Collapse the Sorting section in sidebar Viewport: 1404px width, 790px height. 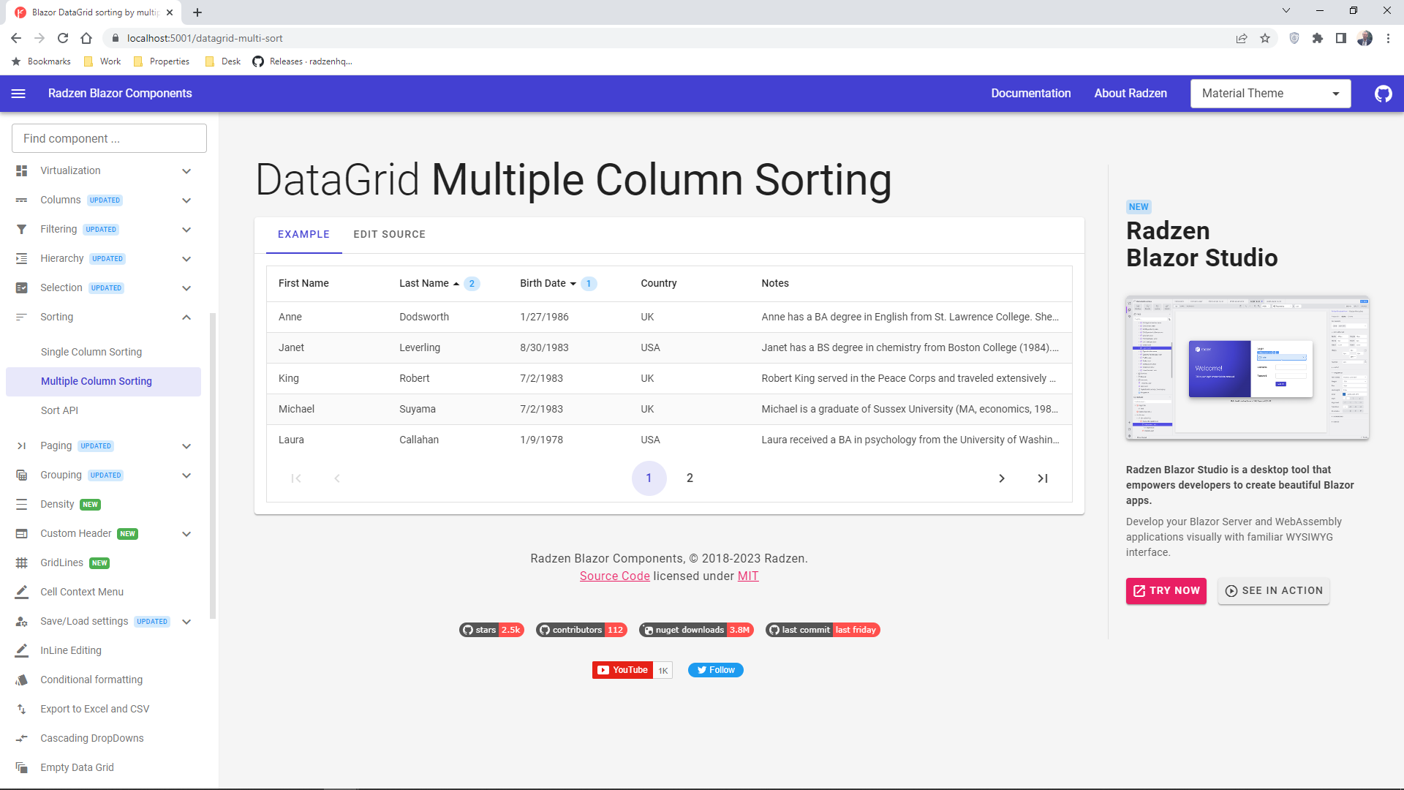186,317
